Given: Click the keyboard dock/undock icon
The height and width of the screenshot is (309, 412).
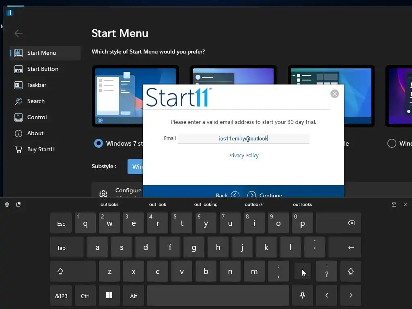Looking at the screenshot, I should pos(394,204).
